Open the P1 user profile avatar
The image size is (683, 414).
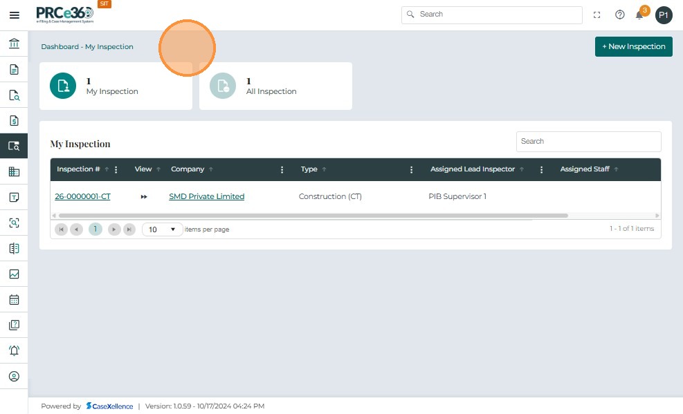[x=664, y=15]
